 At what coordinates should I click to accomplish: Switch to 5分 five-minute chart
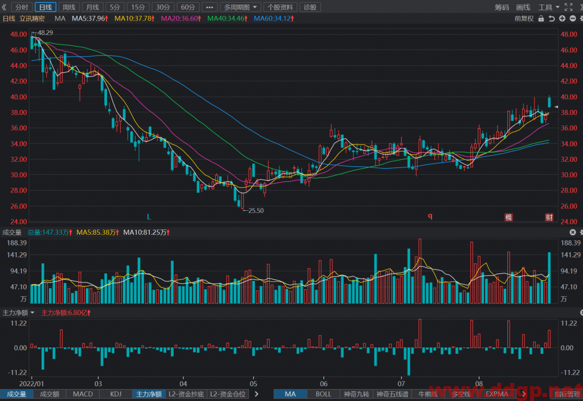click(x=115, y=7)
